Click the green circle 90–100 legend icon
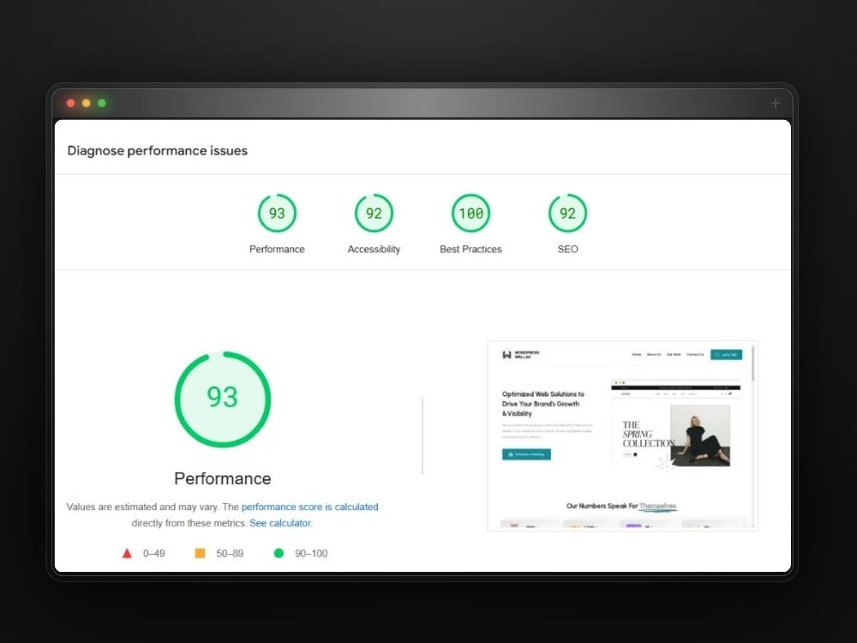This screenshot has width=857, height=643. 279,553
